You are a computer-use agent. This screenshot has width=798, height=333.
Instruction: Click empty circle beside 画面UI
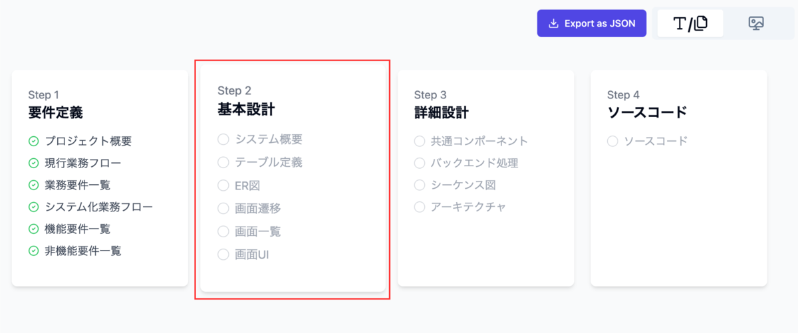point(223,254)
